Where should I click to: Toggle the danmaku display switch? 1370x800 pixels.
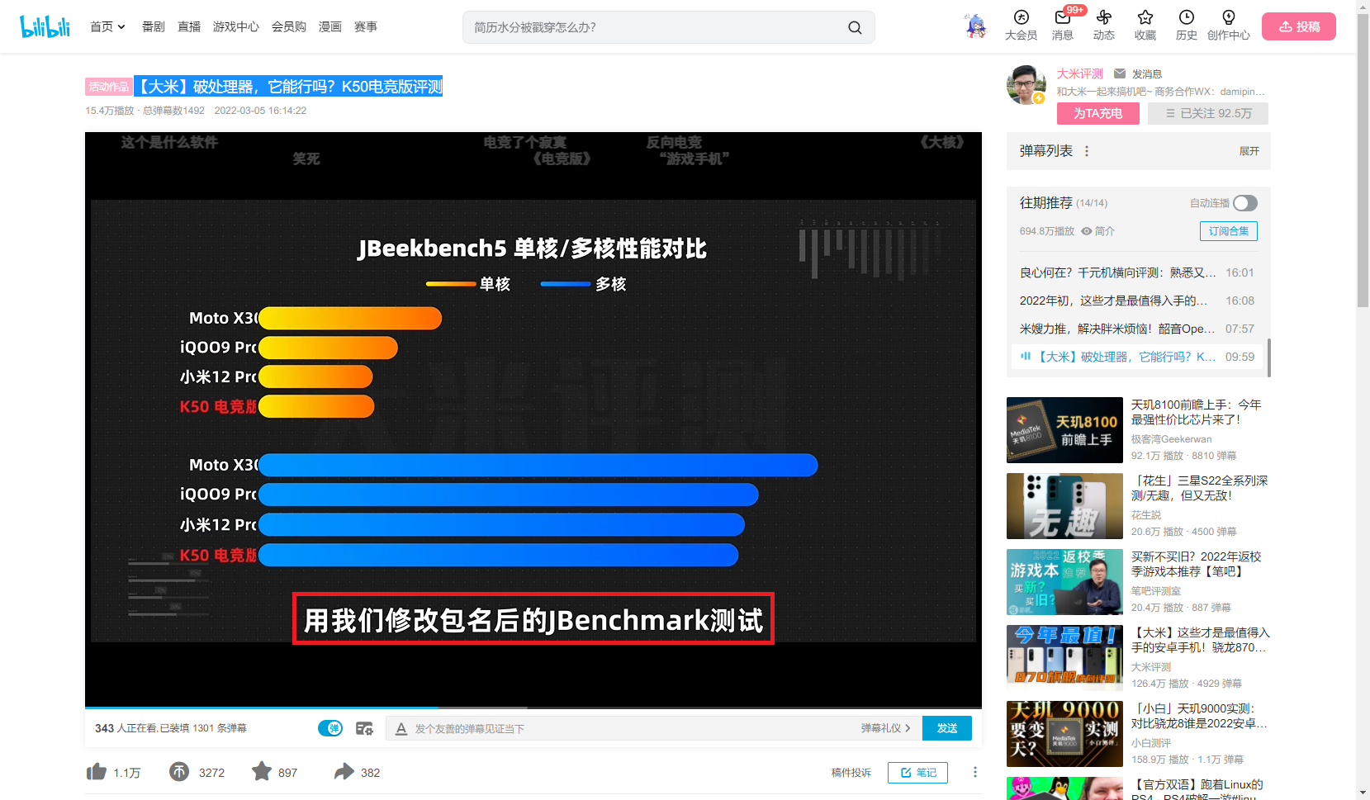[330, 728]
